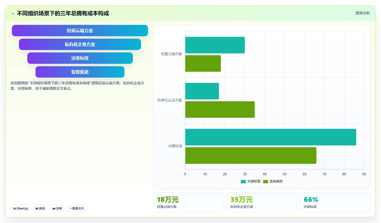
Task: Click the 66% data card
Action: 335,202
